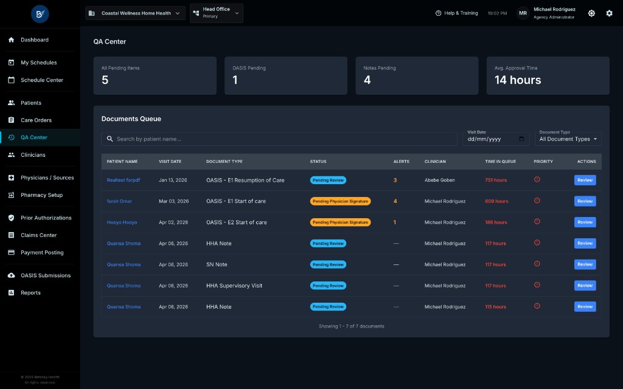Screen dimensions: 623x389
Task: Click priority alert icon for Hooyo Hooyo row
Action: point(537,221)
